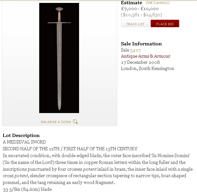The height and width of the screenshot is (195, 197).
Task: Click the sword's pommel in the photo
Action: (x=59, y=9)
